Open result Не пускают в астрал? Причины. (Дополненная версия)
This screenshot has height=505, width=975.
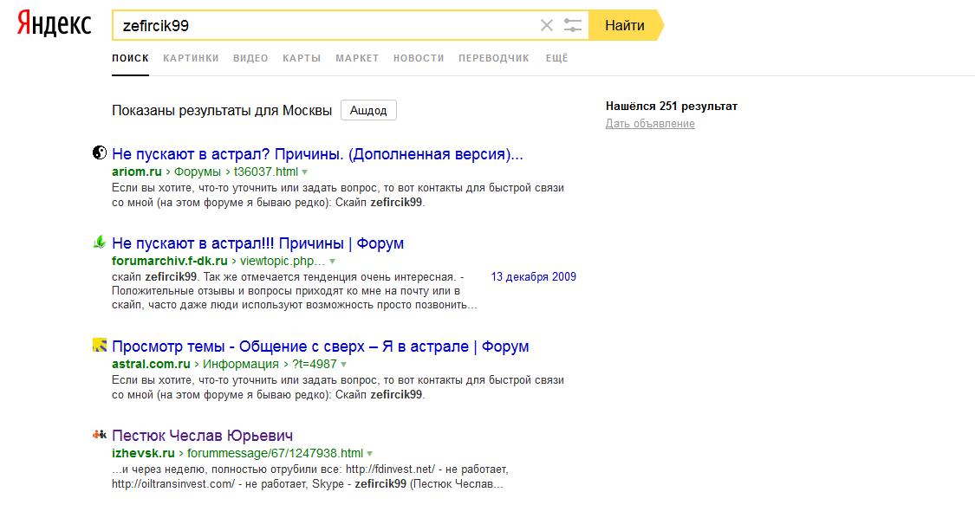point(318,154)
